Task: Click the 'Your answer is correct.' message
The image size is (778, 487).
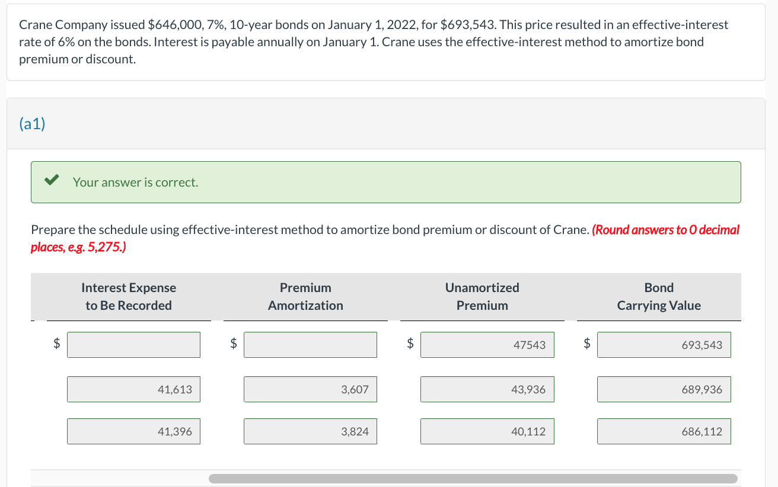Action: (136, 182)
